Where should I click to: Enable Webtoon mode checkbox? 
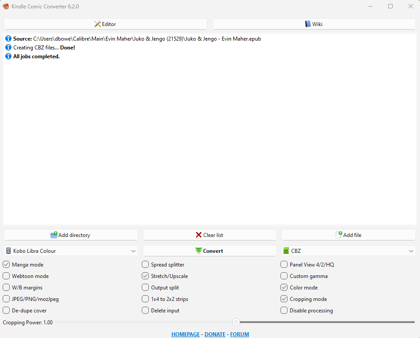pyautogui.click(x=6, y=276)
